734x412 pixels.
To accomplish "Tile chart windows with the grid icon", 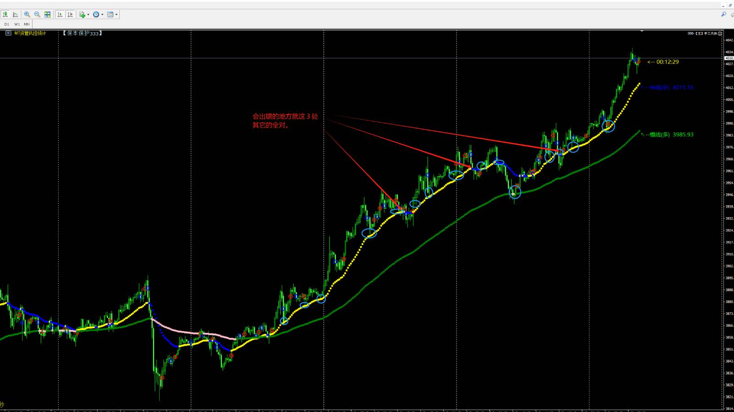I will tap(47, 15).
